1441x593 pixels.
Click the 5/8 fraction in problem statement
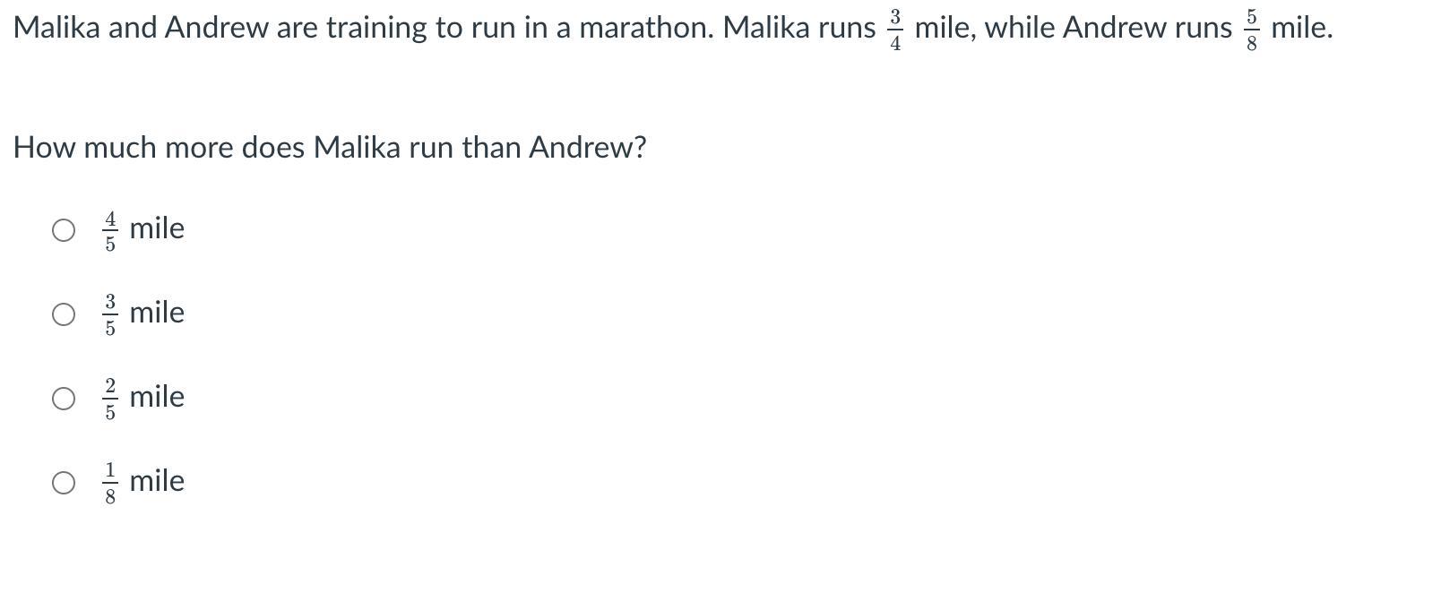(1252, 30)
